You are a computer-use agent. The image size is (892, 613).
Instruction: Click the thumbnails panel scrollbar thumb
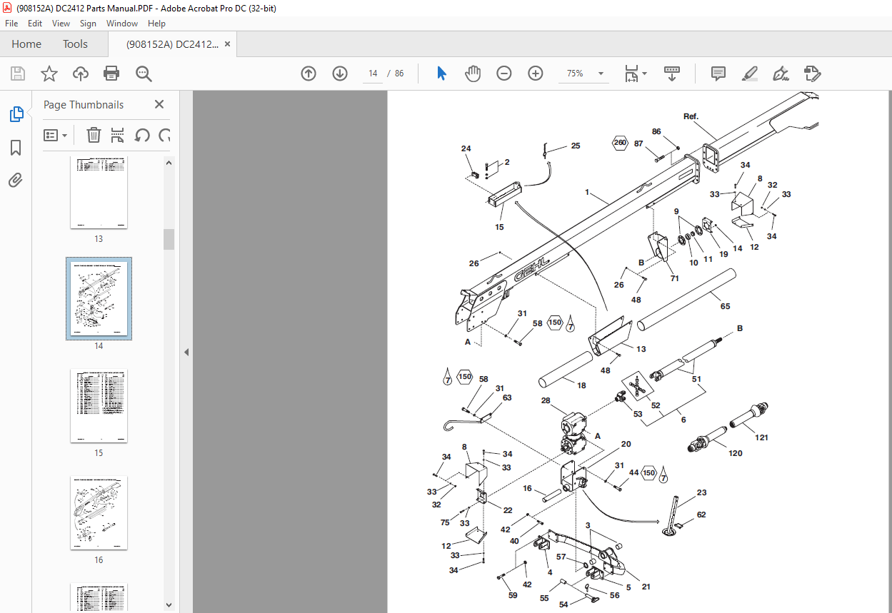pos(169,239)
